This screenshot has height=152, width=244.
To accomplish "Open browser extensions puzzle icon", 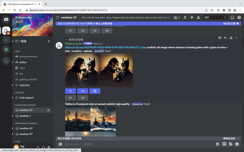I will coord(224,10).
